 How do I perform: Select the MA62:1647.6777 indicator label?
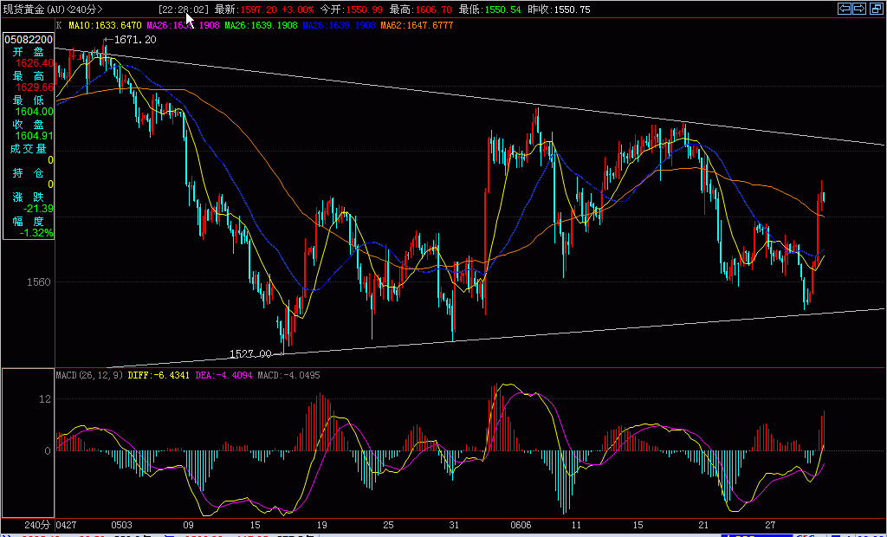tap(417, 25)
